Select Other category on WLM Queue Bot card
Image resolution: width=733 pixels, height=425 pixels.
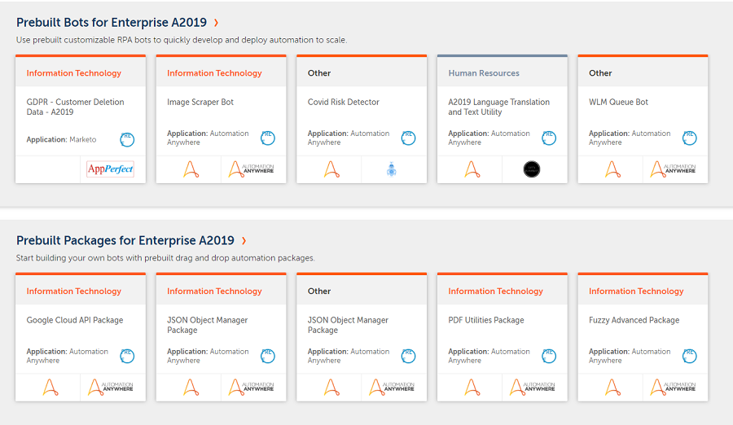pos(600,73)
